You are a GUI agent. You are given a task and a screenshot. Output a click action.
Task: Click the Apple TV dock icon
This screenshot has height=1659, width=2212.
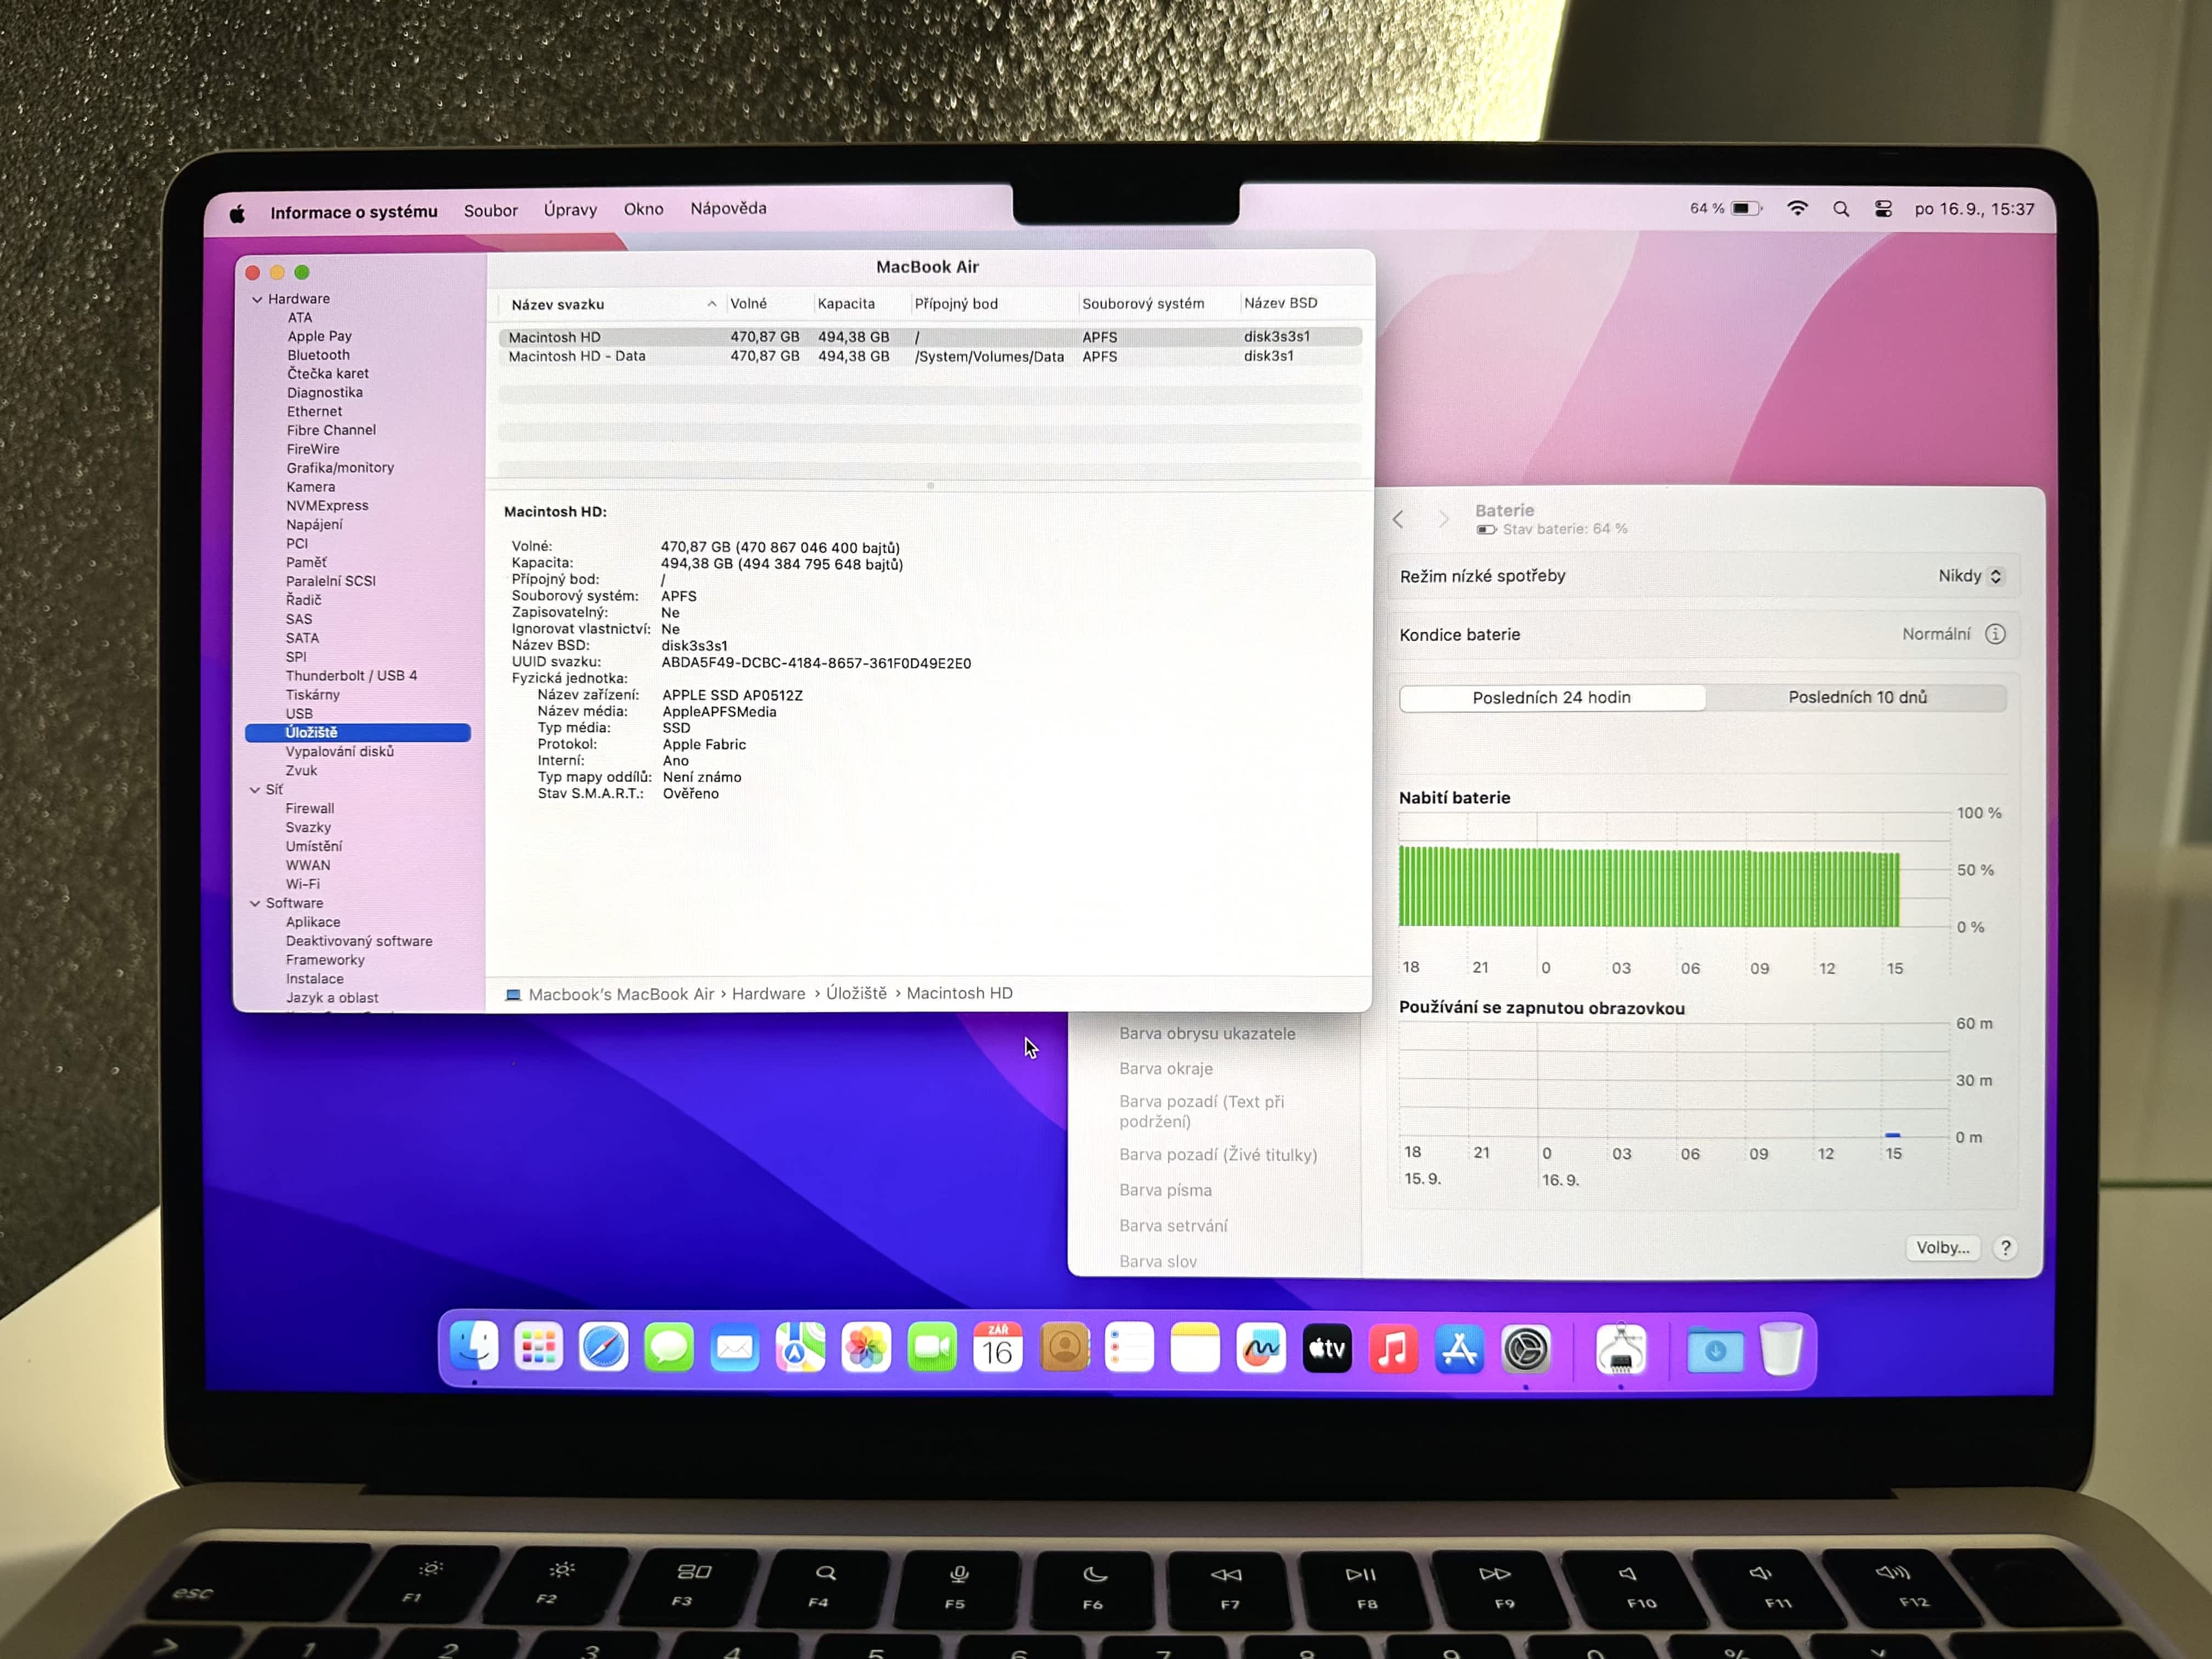coord(1327,1349)
